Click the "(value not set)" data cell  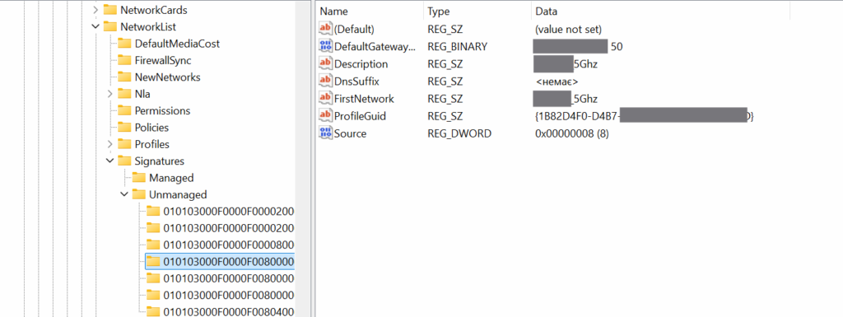tap(568, 29)
